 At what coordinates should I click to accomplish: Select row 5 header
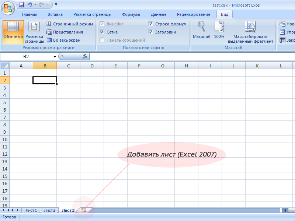(5, 102)
